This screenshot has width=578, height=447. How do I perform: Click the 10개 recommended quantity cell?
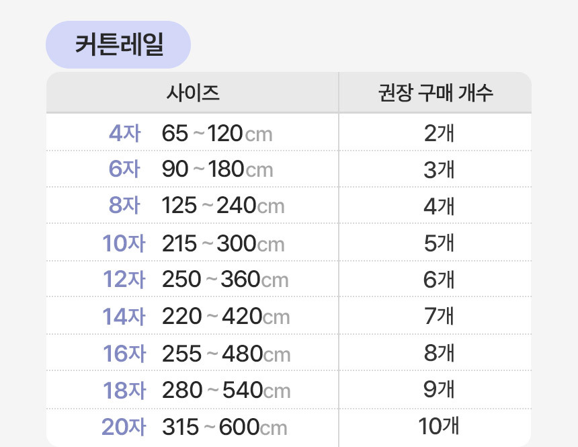[x=438, y=425]
